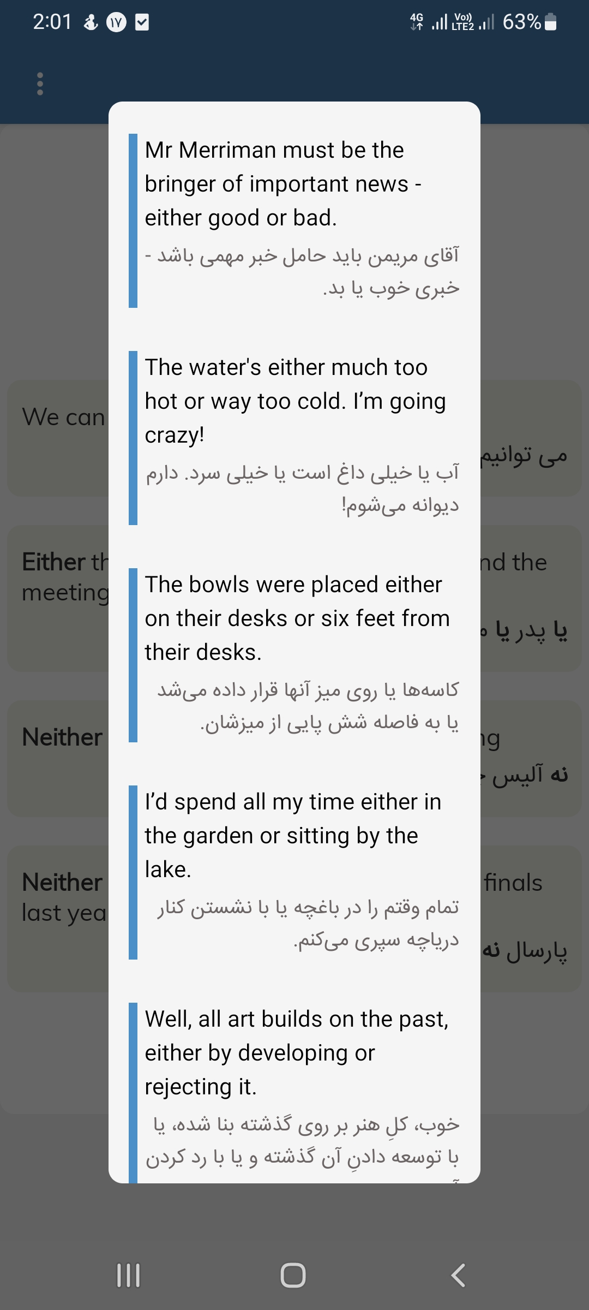Screen dimensions: 589x1310
Task: Open the recent apps button
Action: tap(129, 1276)
